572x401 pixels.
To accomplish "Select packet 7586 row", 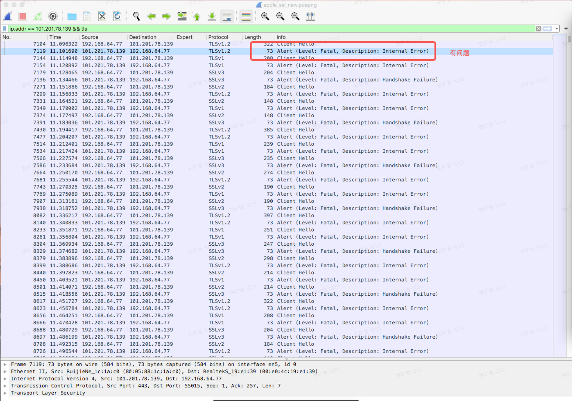I will pos(277,165).
